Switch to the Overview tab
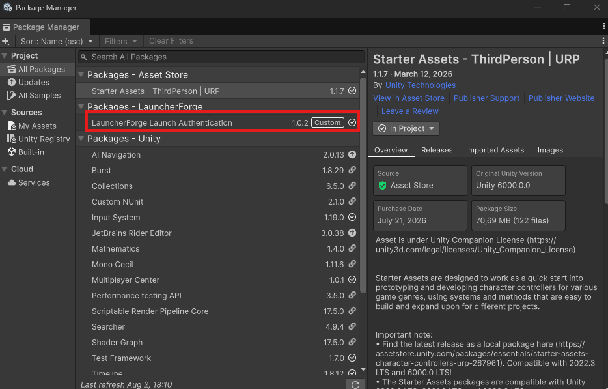 pyautogui.click(x=391, y=151)
